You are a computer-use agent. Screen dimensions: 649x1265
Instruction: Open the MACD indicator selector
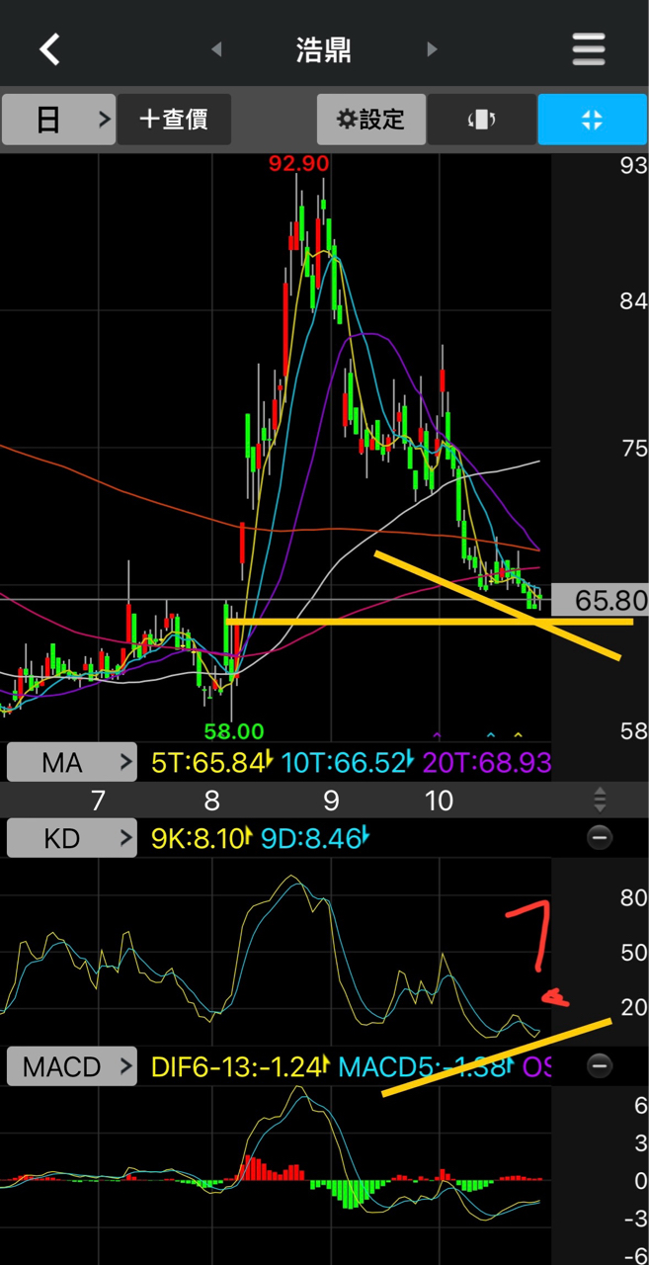click(x=72, y=1066)
